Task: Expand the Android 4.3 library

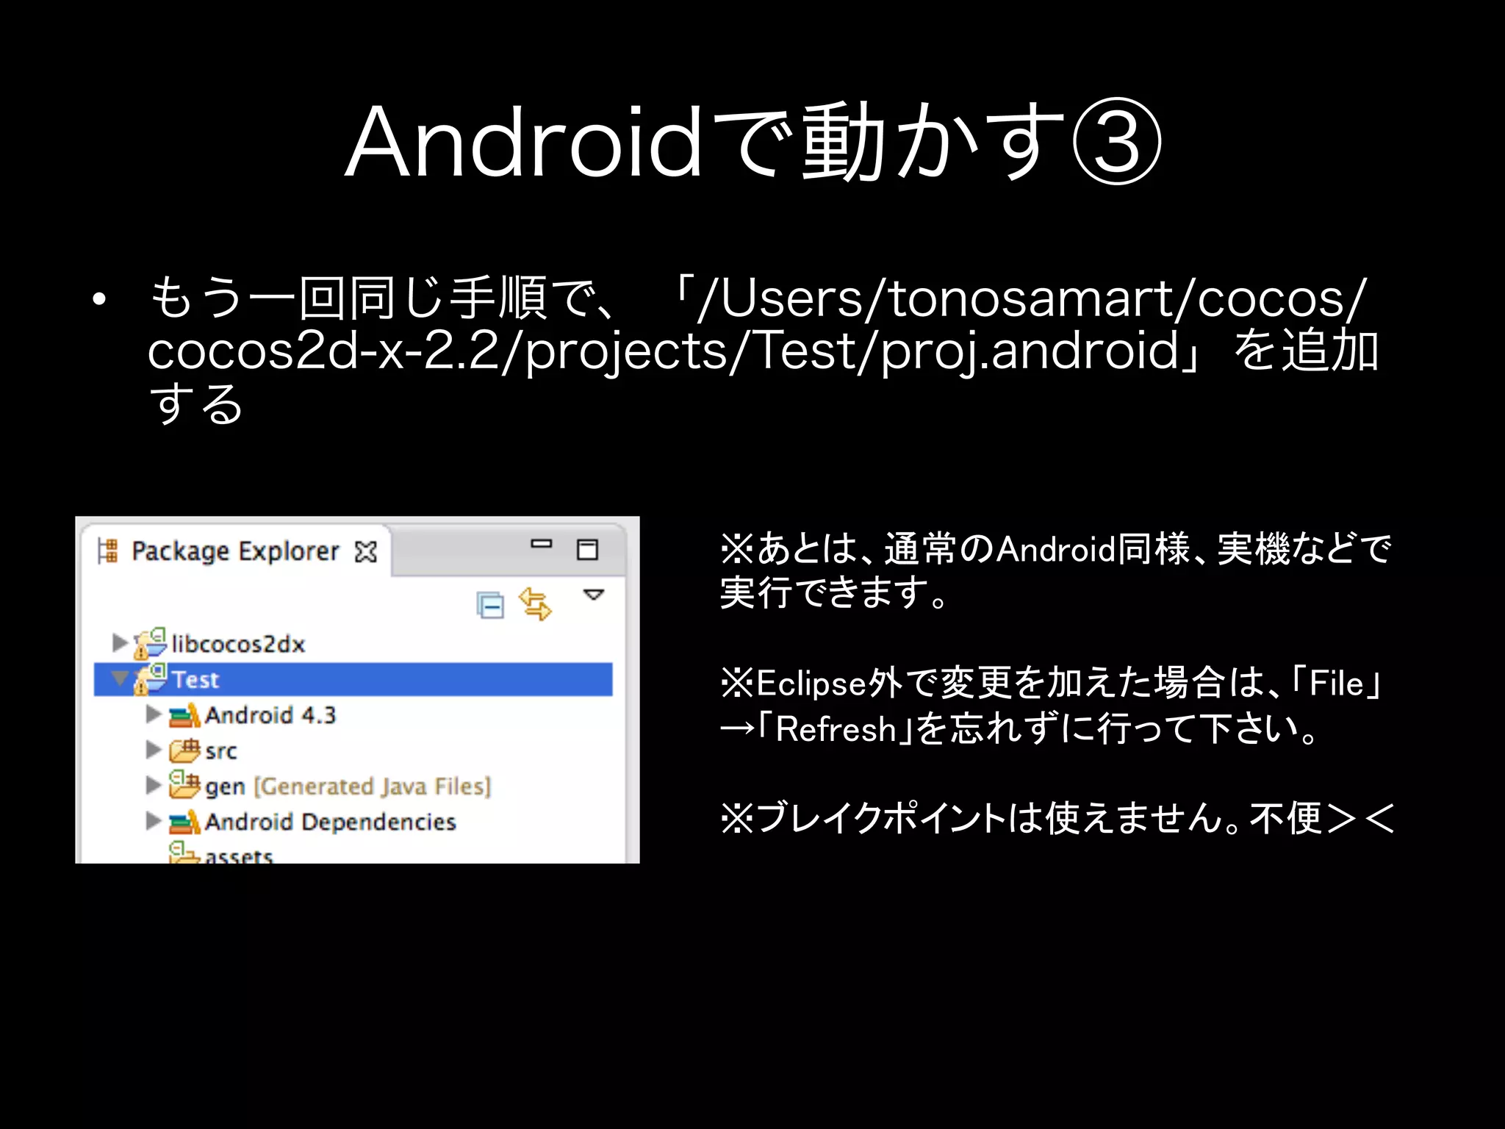Action: coord(153,714)
